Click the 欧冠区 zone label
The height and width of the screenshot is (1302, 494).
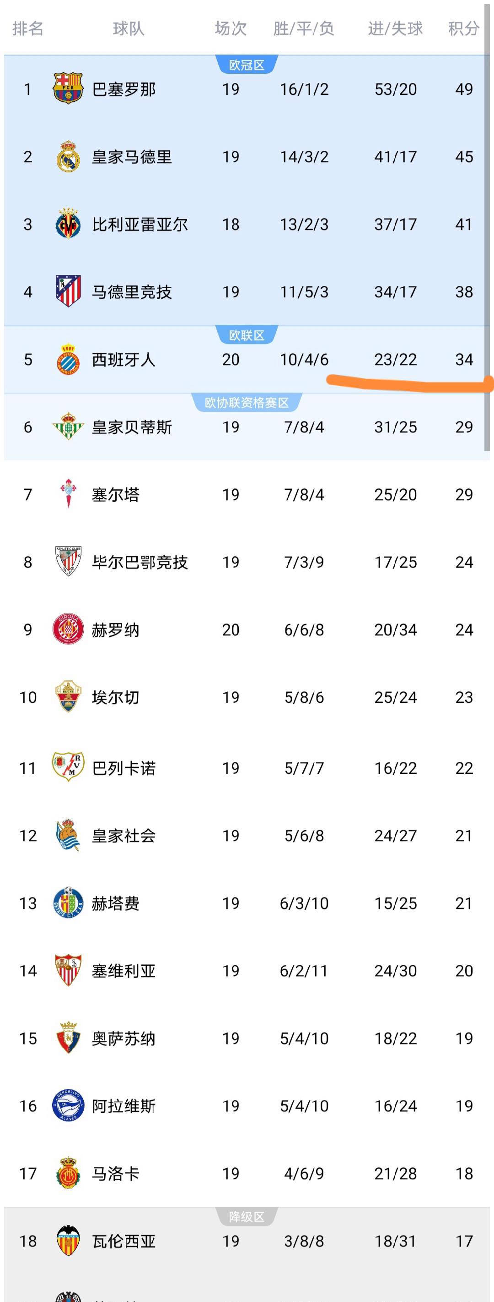click(x=247, y=65)
